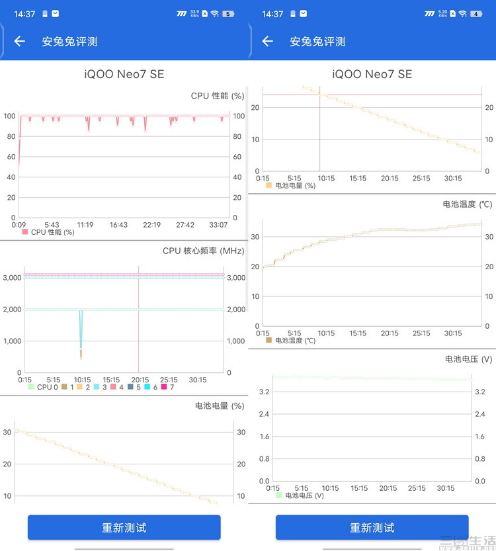Viewport: 496px width, 551px height.
Task: Tap Wi-Fi icon in the right status bar
Action: pos(462,13)
